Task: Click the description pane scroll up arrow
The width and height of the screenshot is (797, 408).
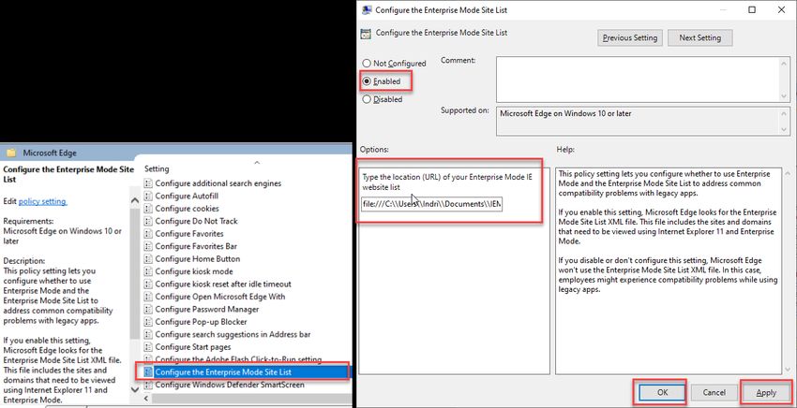Action: coord(135,200)
